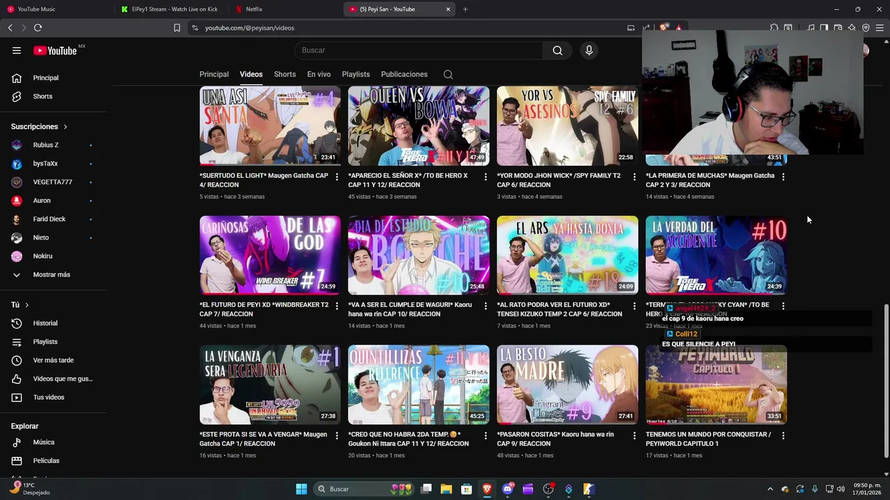890x500 pixels.
Task: Reload the page with the browser refresh button
Action: click(38, 28)
